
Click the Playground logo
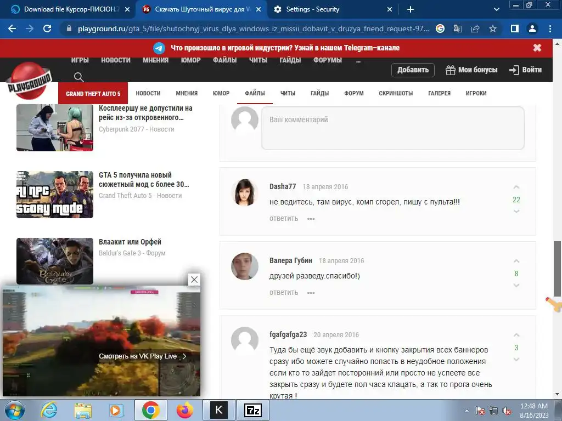30,81
